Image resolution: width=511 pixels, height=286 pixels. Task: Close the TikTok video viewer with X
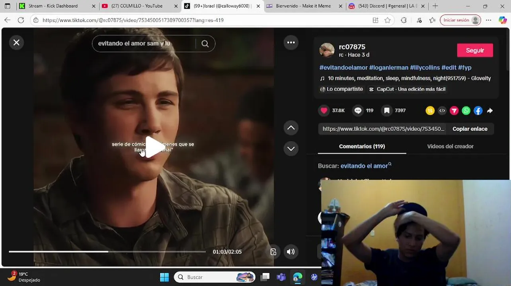pos(16,43)
